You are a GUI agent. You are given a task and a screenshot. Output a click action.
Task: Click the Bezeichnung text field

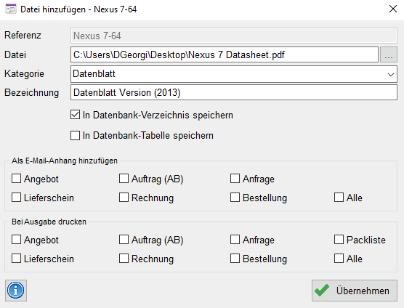[234, 92]
